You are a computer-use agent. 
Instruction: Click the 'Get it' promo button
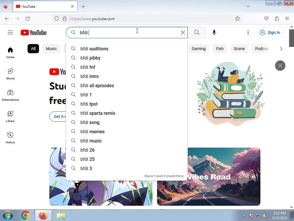[58, 117]
